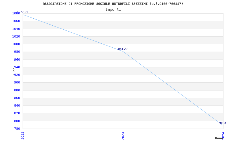Image resolution: width=226 pixels, height=141 pixels.
Task: Click the association name chart title
Action: (x=113, y=4)
